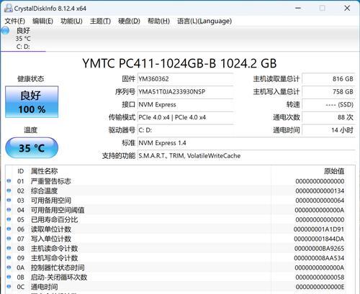Click the status dot beside 已用寿命百分比
This screenshot has width=360, height=294.
(9, 219)
